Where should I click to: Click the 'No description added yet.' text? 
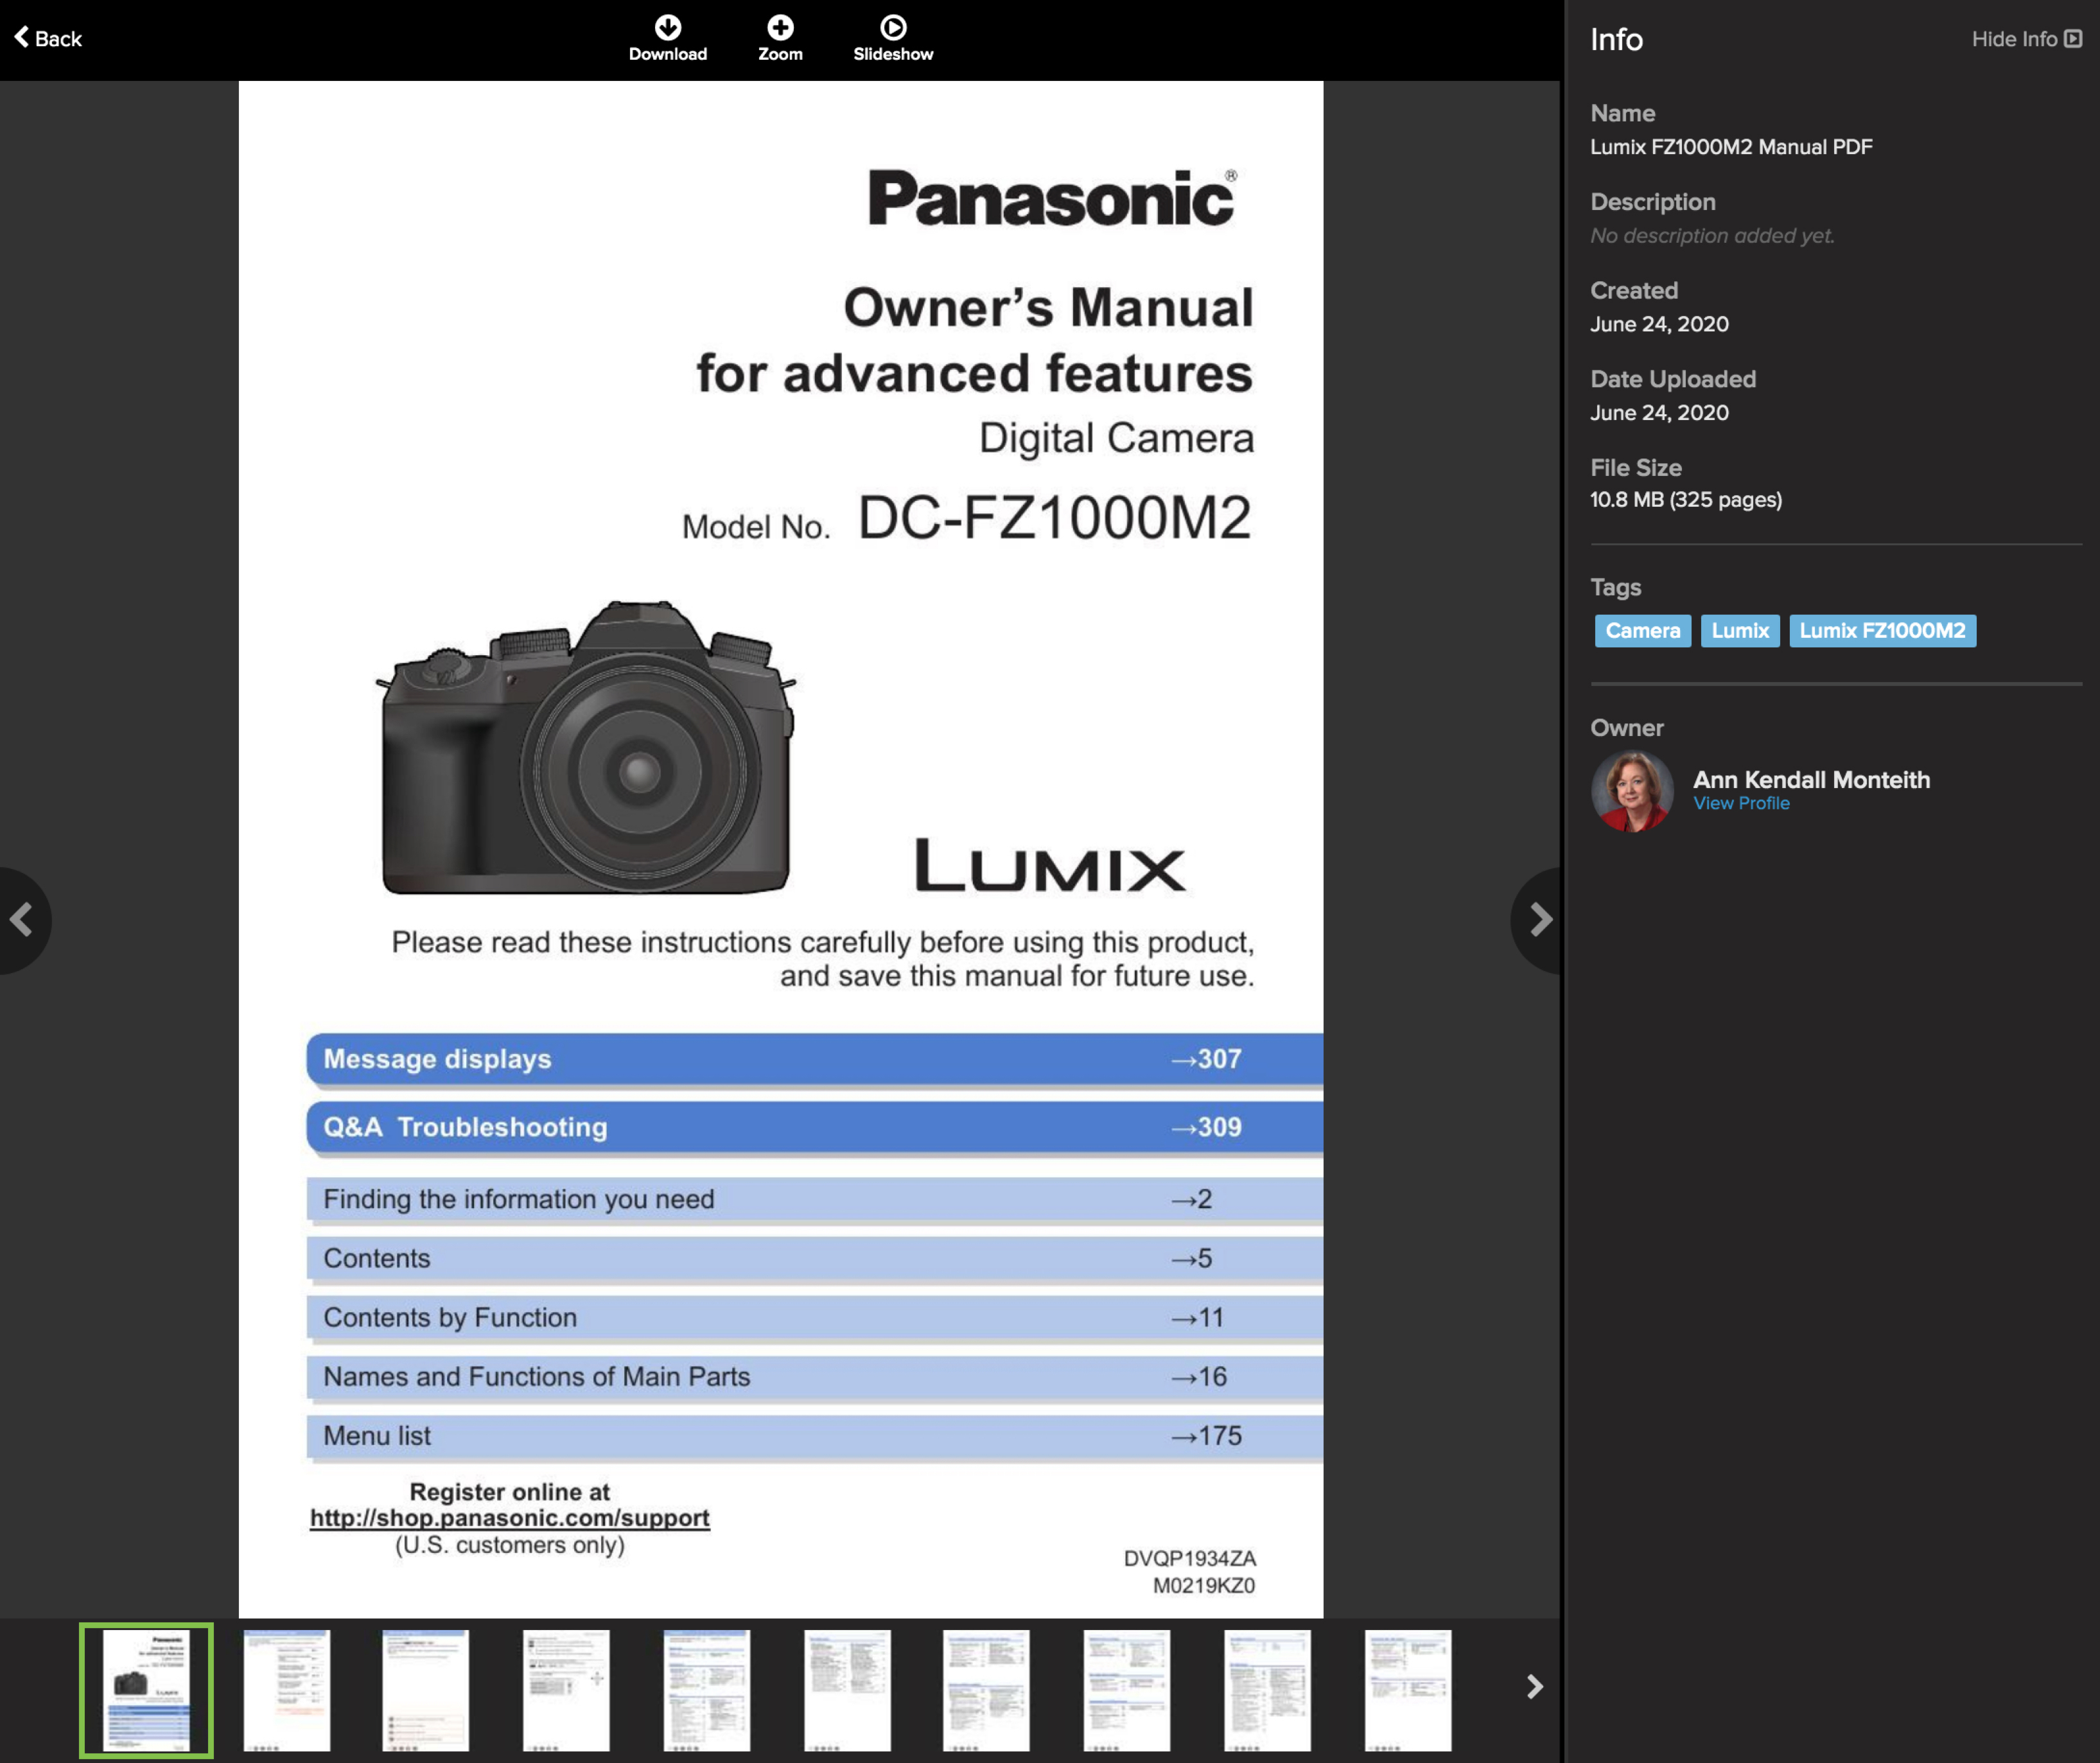(1712, 236)
